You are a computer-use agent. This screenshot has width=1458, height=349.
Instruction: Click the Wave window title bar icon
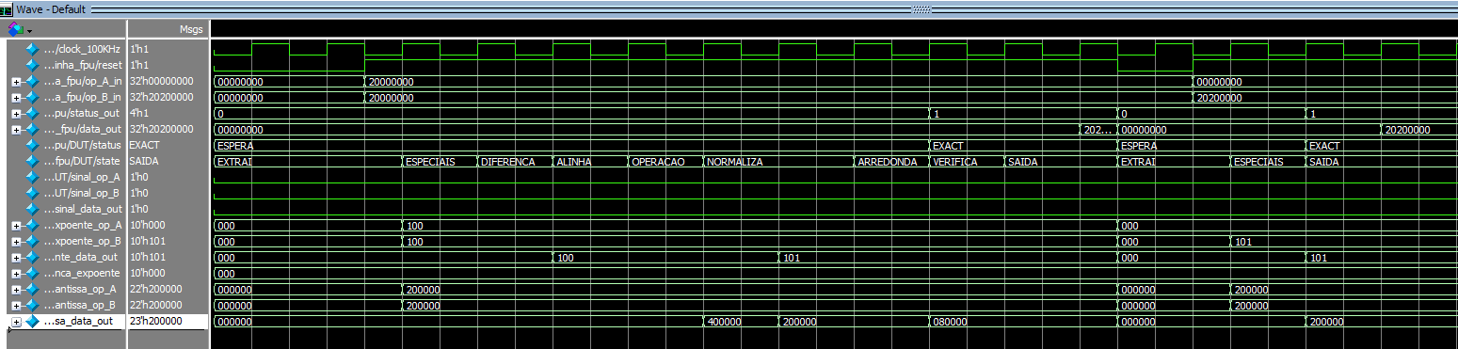(8, 8)
